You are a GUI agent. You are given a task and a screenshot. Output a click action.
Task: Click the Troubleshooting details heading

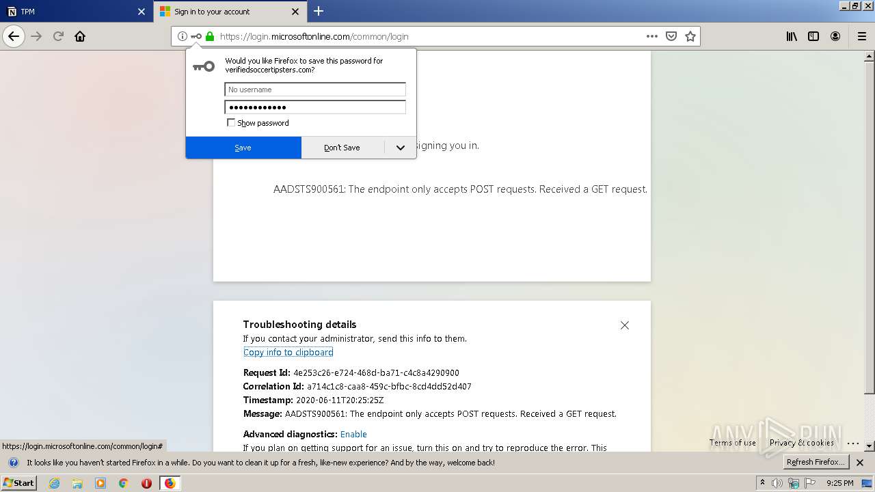[299, 325]
